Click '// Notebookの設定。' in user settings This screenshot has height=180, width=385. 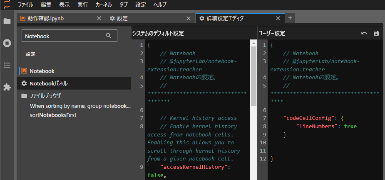point(311,77)
